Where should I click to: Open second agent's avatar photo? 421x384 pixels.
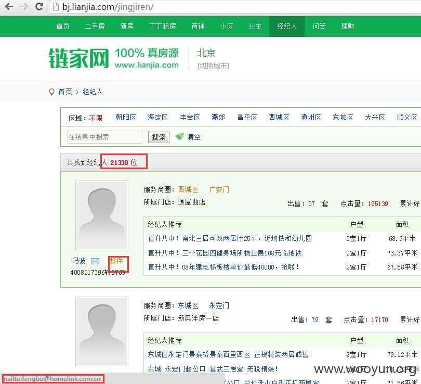coord(102,331)
